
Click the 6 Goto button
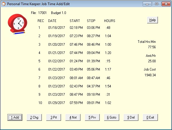pos(112,117)
